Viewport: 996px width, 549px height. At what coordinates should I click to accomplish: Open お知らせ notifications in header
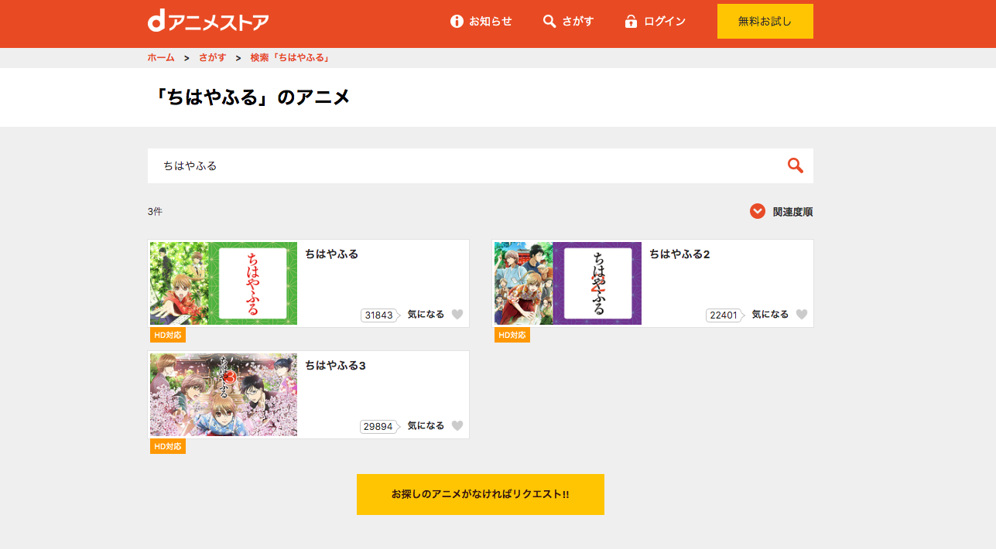481,21
